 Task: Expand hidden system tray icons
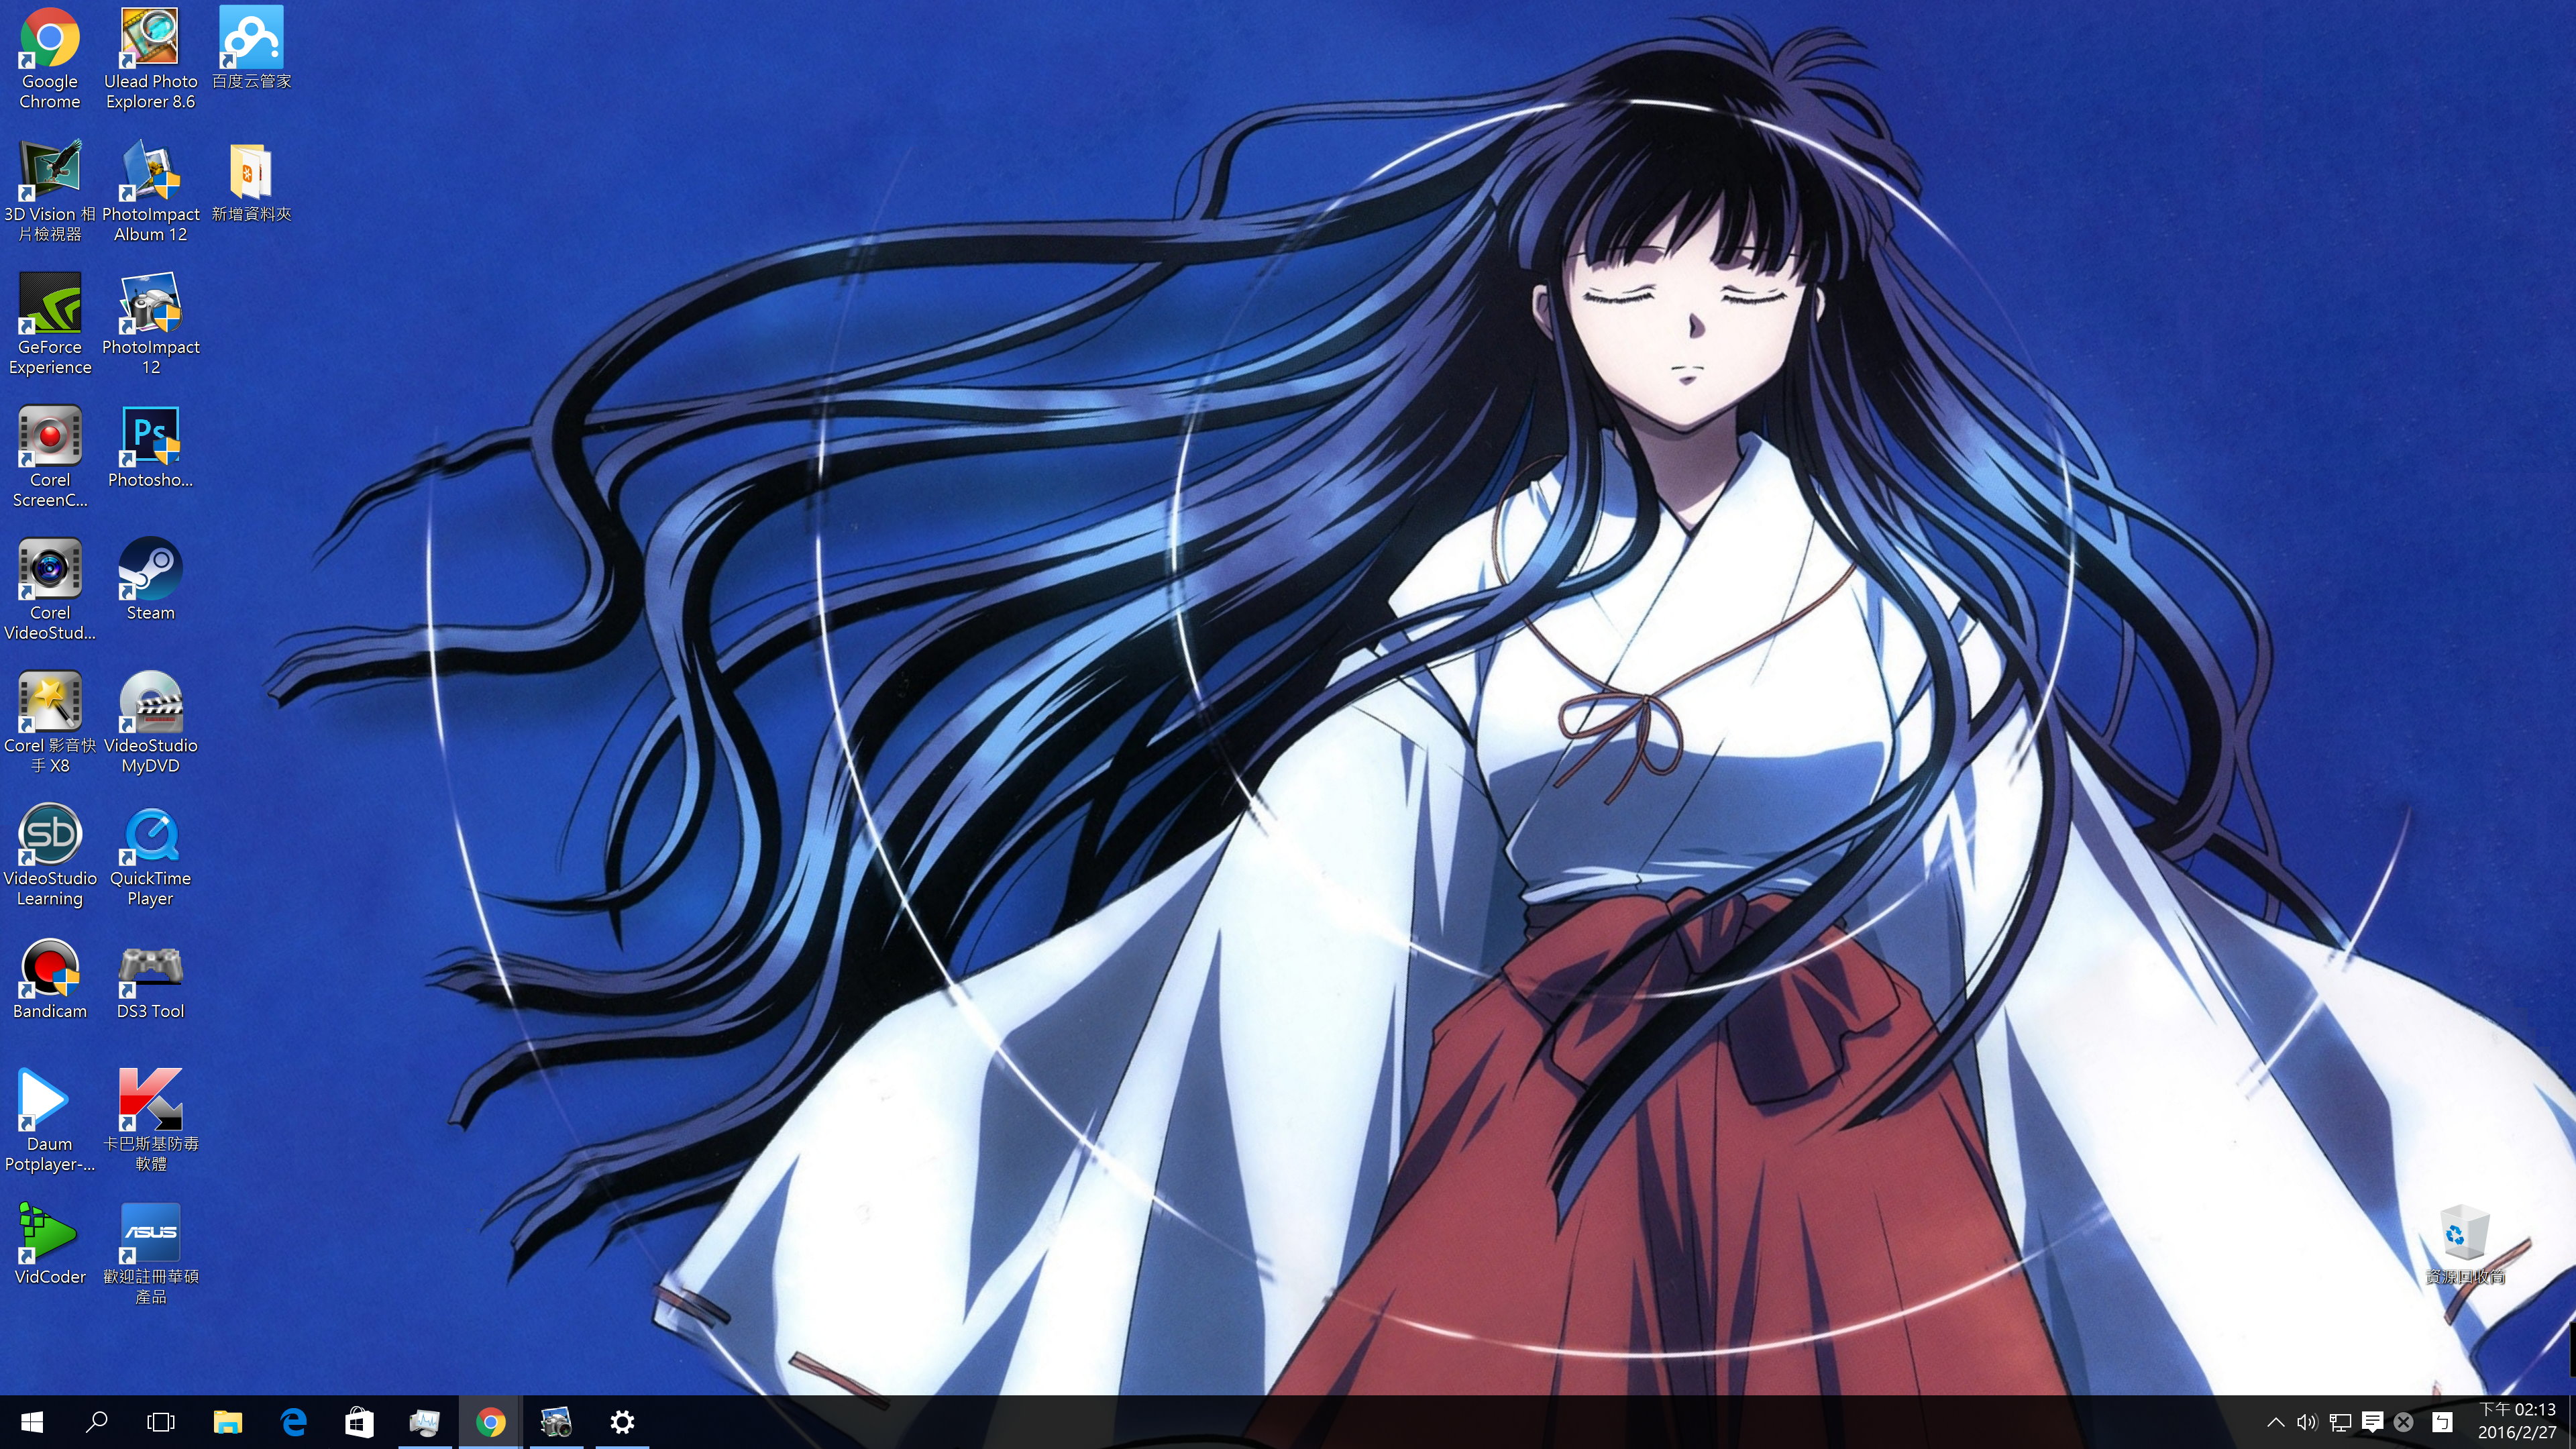point(2275,1422)
